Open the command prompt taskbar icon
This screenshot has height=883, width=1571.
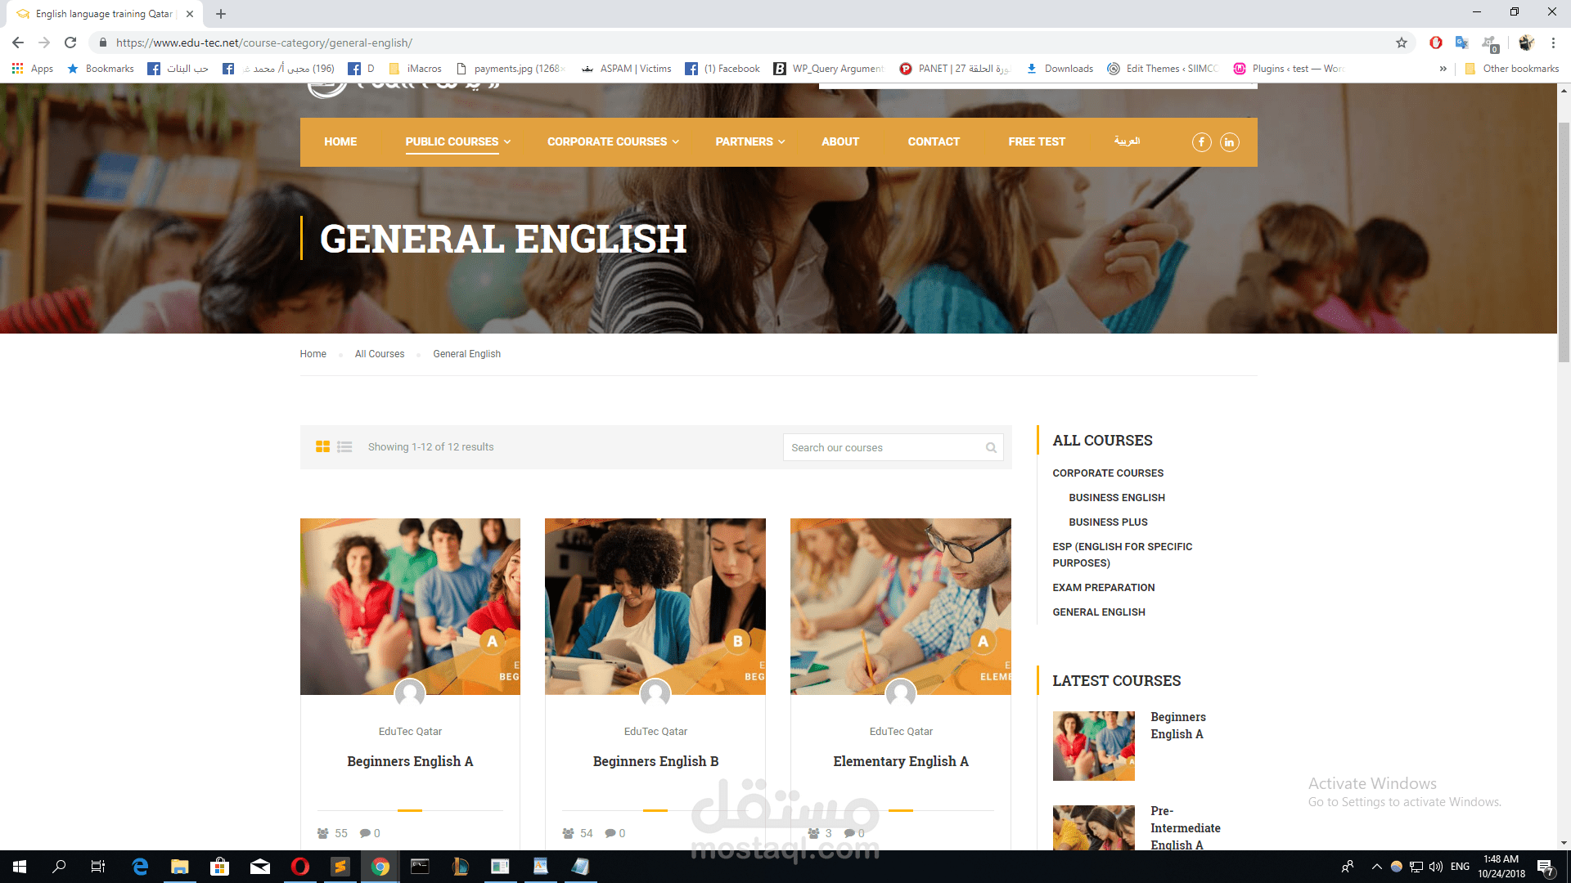click(421, 867)
